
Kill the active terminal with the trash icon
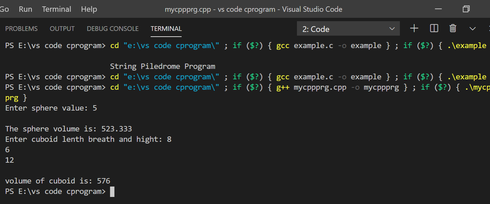pos(453,29)
